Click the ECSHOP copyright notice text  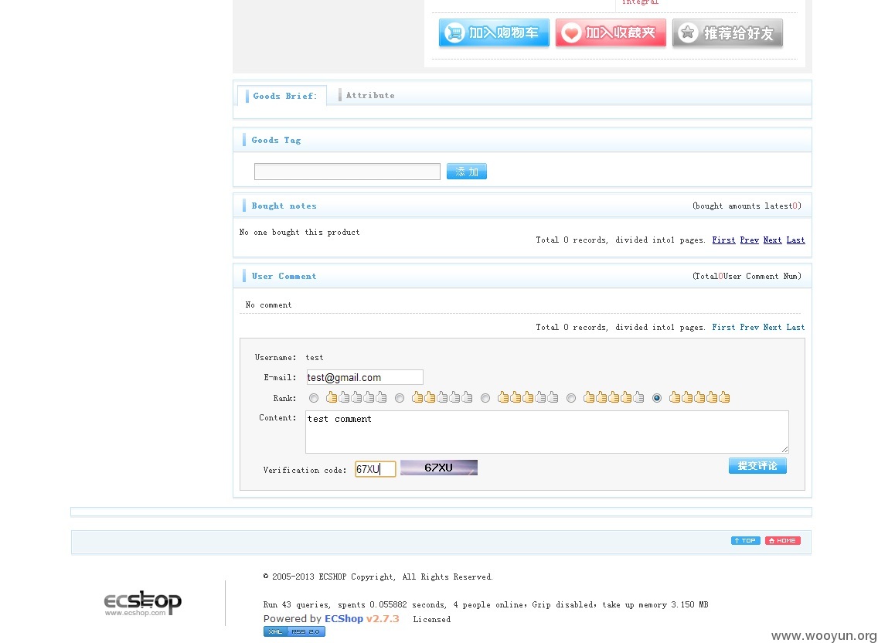[x=379, y=577]
